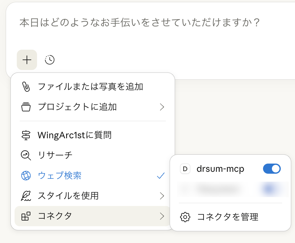
Task: Click the connectors blocks icon
Action: click(26, 216)
